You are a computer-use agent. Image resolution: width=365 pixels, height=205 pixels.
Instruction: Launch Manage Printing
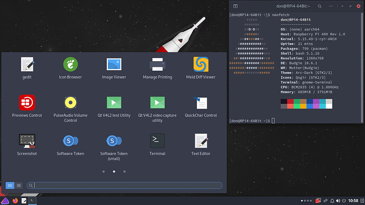[x=157, y=67]
